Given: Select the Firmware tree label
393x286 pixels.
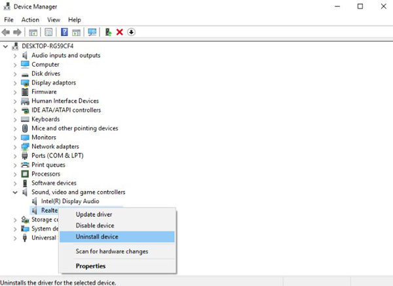Looking at the screenshot, I should click(44, 91).
